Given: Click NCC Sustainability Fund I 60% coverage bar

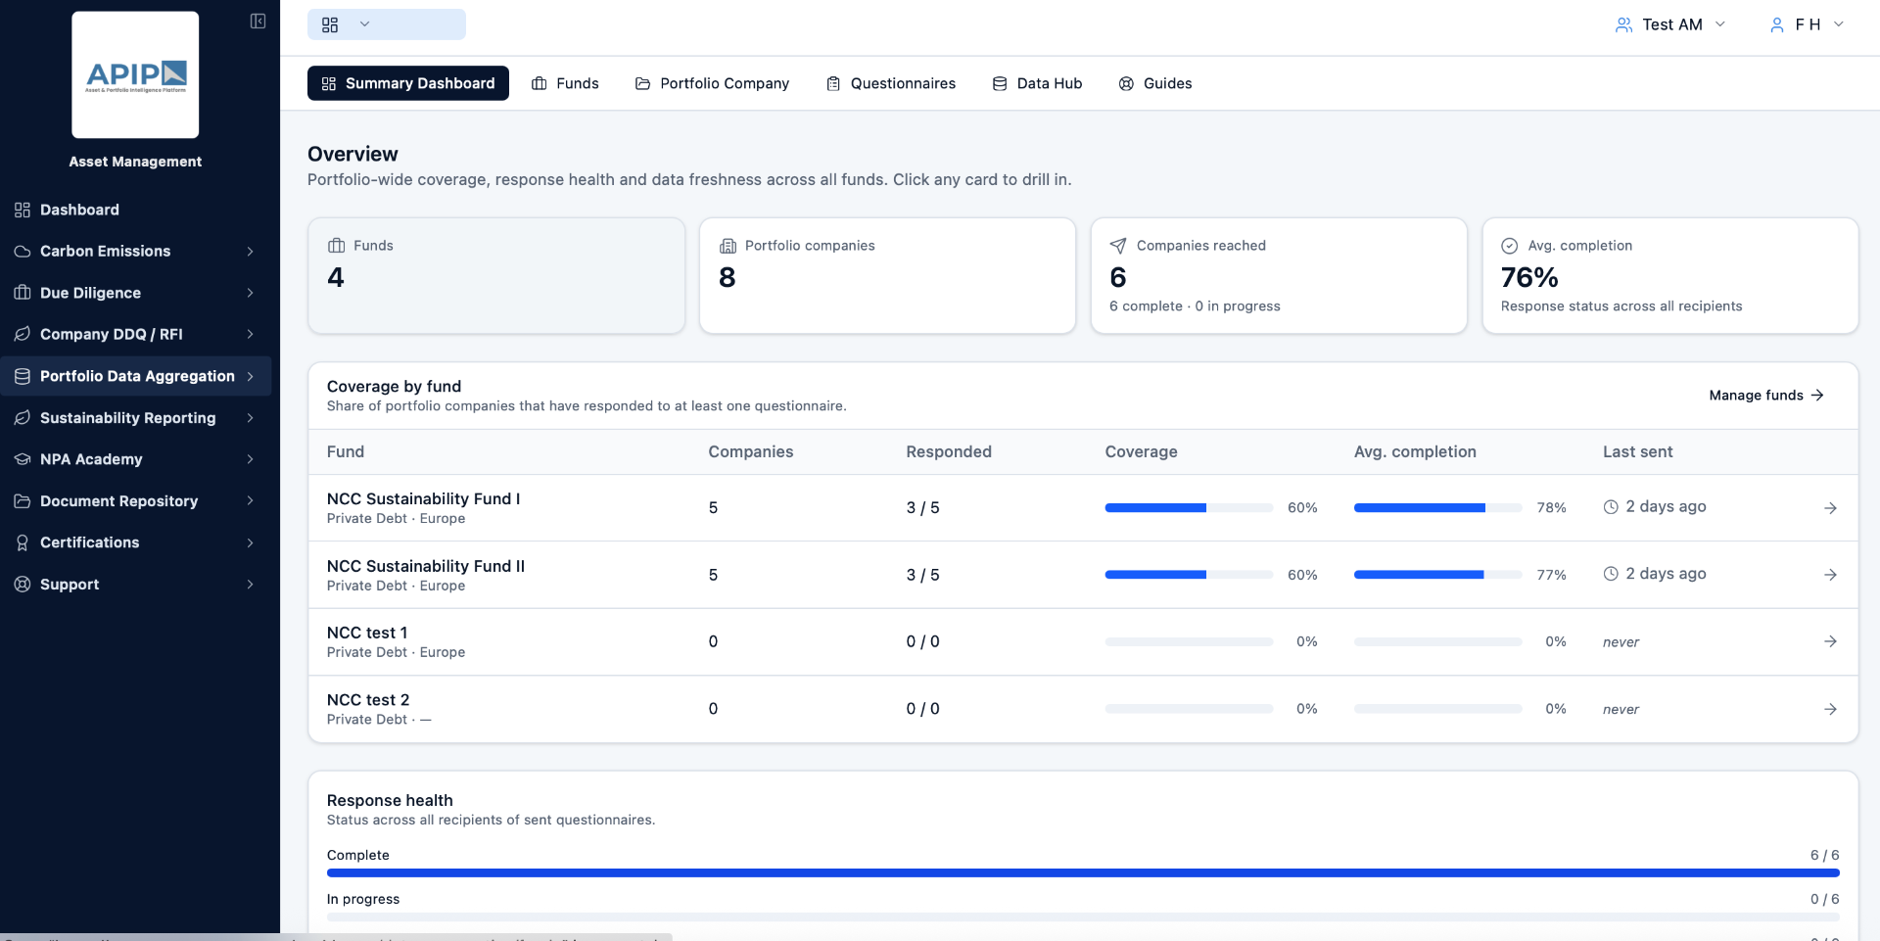Looking at the screenshot, I should point(1189,508).
